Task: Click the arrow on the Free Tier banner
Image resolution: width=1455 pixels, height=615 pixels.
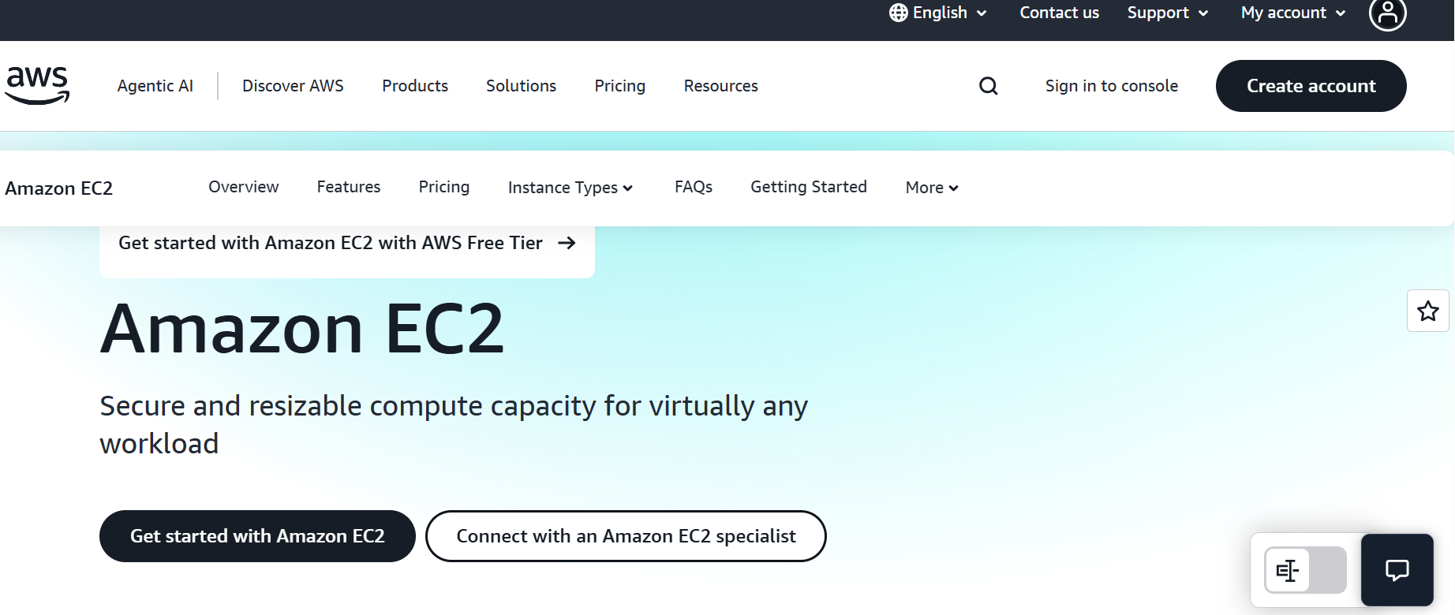Action: (567, 243)
